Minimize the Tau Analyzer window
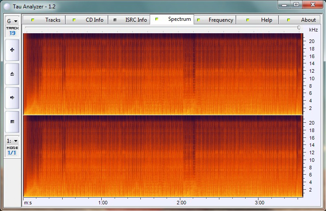Viewport: 326px width, 211px height. pyautogui.click(x=284, y=5)
